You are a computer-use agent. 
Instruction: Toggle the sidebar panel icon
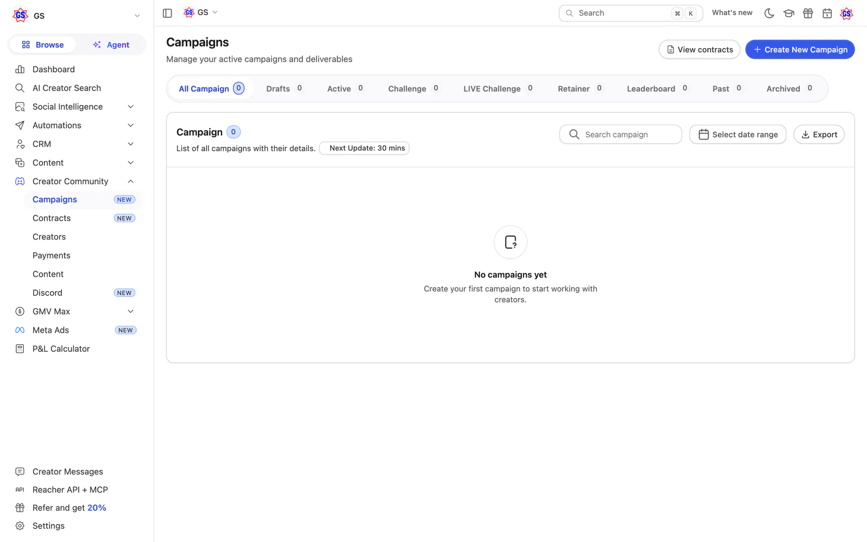tap(167, 13)
